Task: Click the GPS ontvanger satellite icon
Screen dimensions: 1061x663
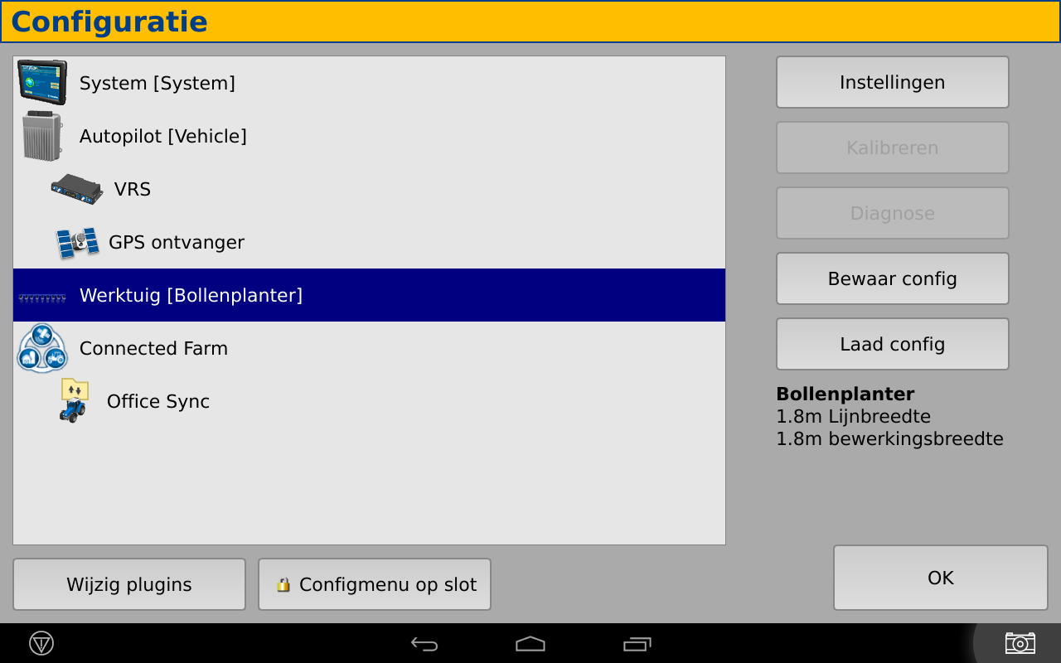Action: (77, 242)
